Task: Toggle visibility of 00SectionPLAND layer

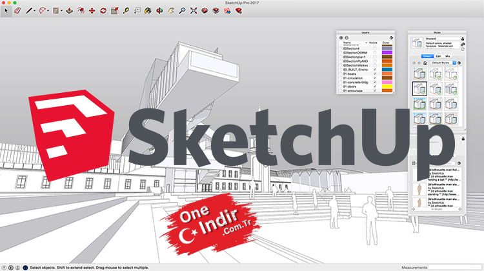Action: coord(375,61)
